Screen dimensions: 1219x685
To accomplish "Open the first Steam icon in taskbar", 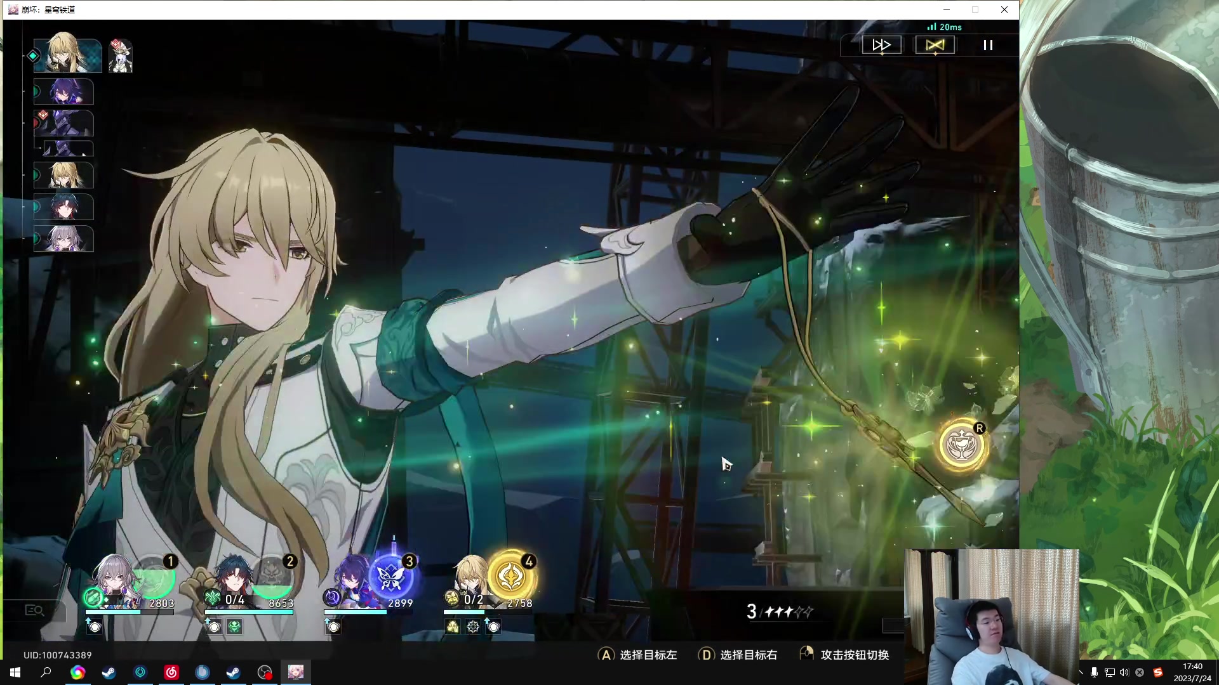I will (x=109, y=672).
